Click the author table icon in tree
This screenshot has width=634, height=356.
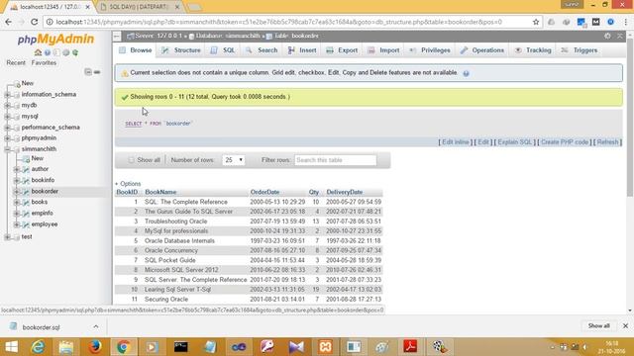26,169
